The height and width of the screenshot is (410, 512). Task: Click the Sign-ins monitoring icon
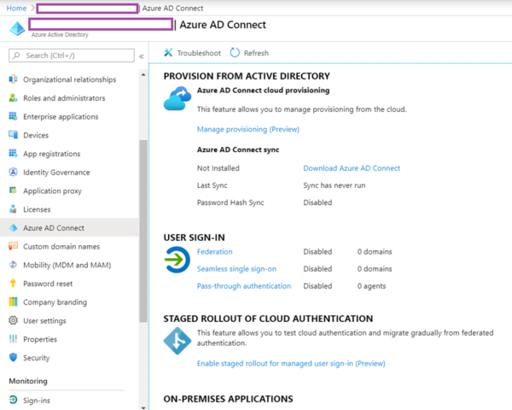coord(13,400)
